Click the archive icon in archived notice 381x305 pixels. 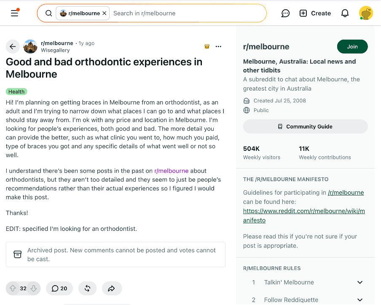(x=18, y=254)
